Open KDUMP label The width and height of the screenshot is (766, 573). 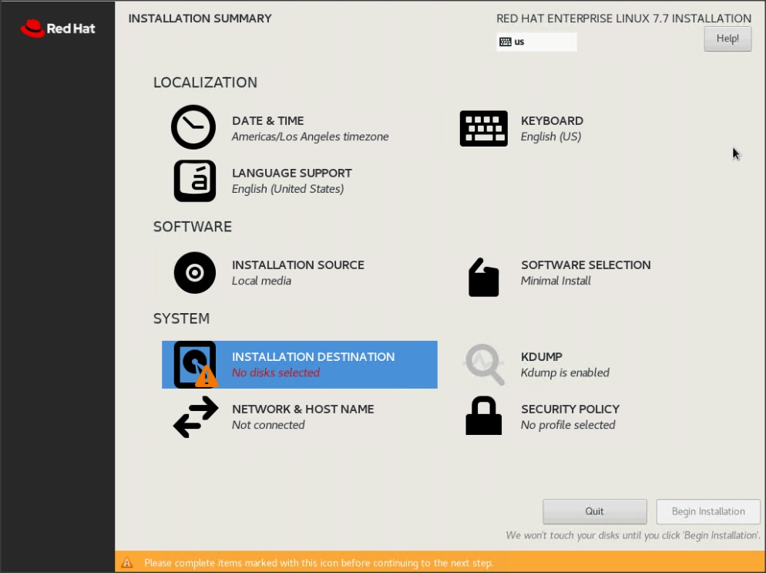coord(541,357)
